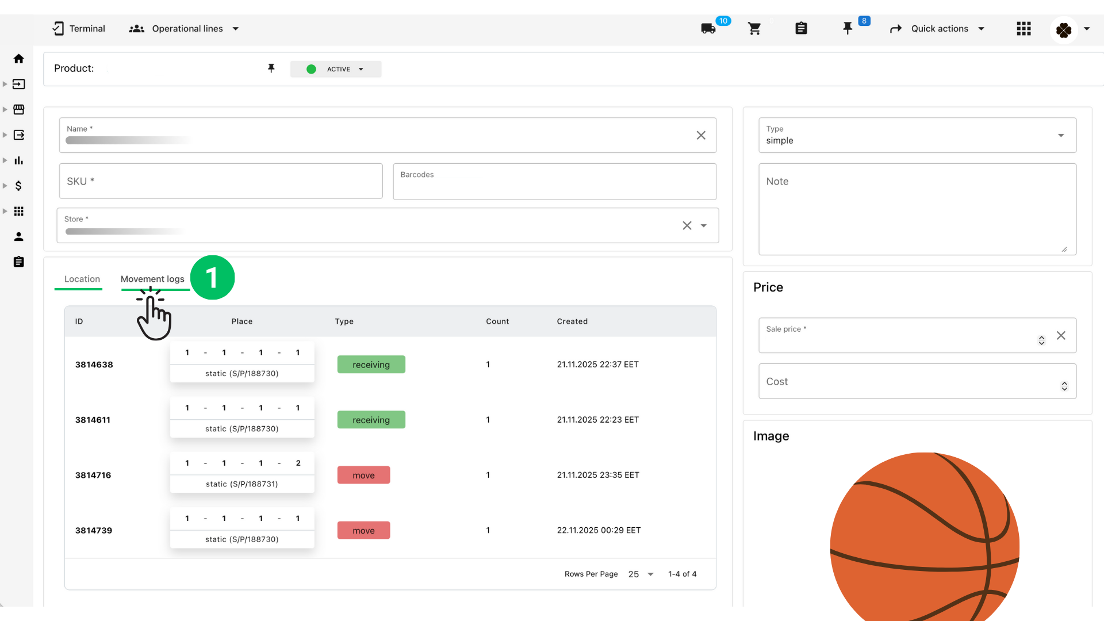The height and width of the screenshot is (621, 1104).
Task: Select the home icon in the sidebar
Action: click(x=18, y=58)
